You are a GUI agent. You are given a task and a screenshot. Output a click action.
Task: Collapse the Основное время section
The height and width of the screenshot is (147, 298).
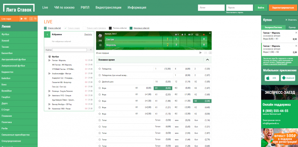[207, 60]
